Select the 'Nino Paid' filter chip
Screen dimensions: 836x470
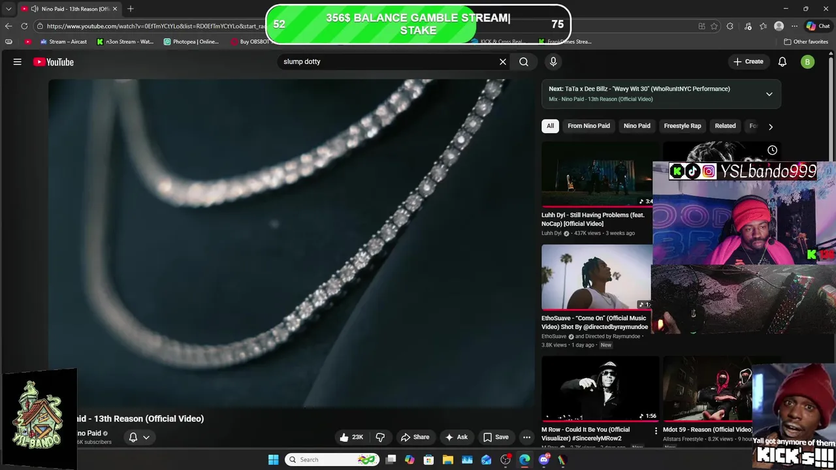637,126
